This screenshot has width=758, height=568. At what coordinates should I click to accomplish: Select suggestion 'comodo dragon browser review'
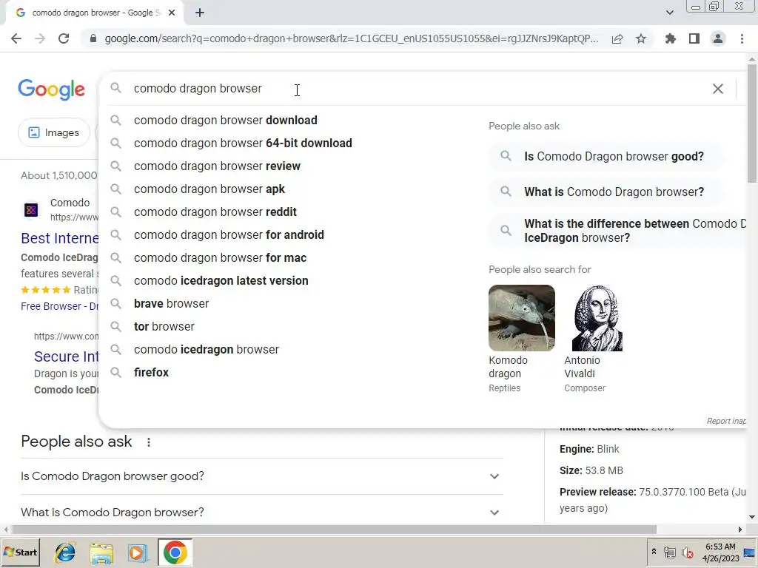point(217,166)
